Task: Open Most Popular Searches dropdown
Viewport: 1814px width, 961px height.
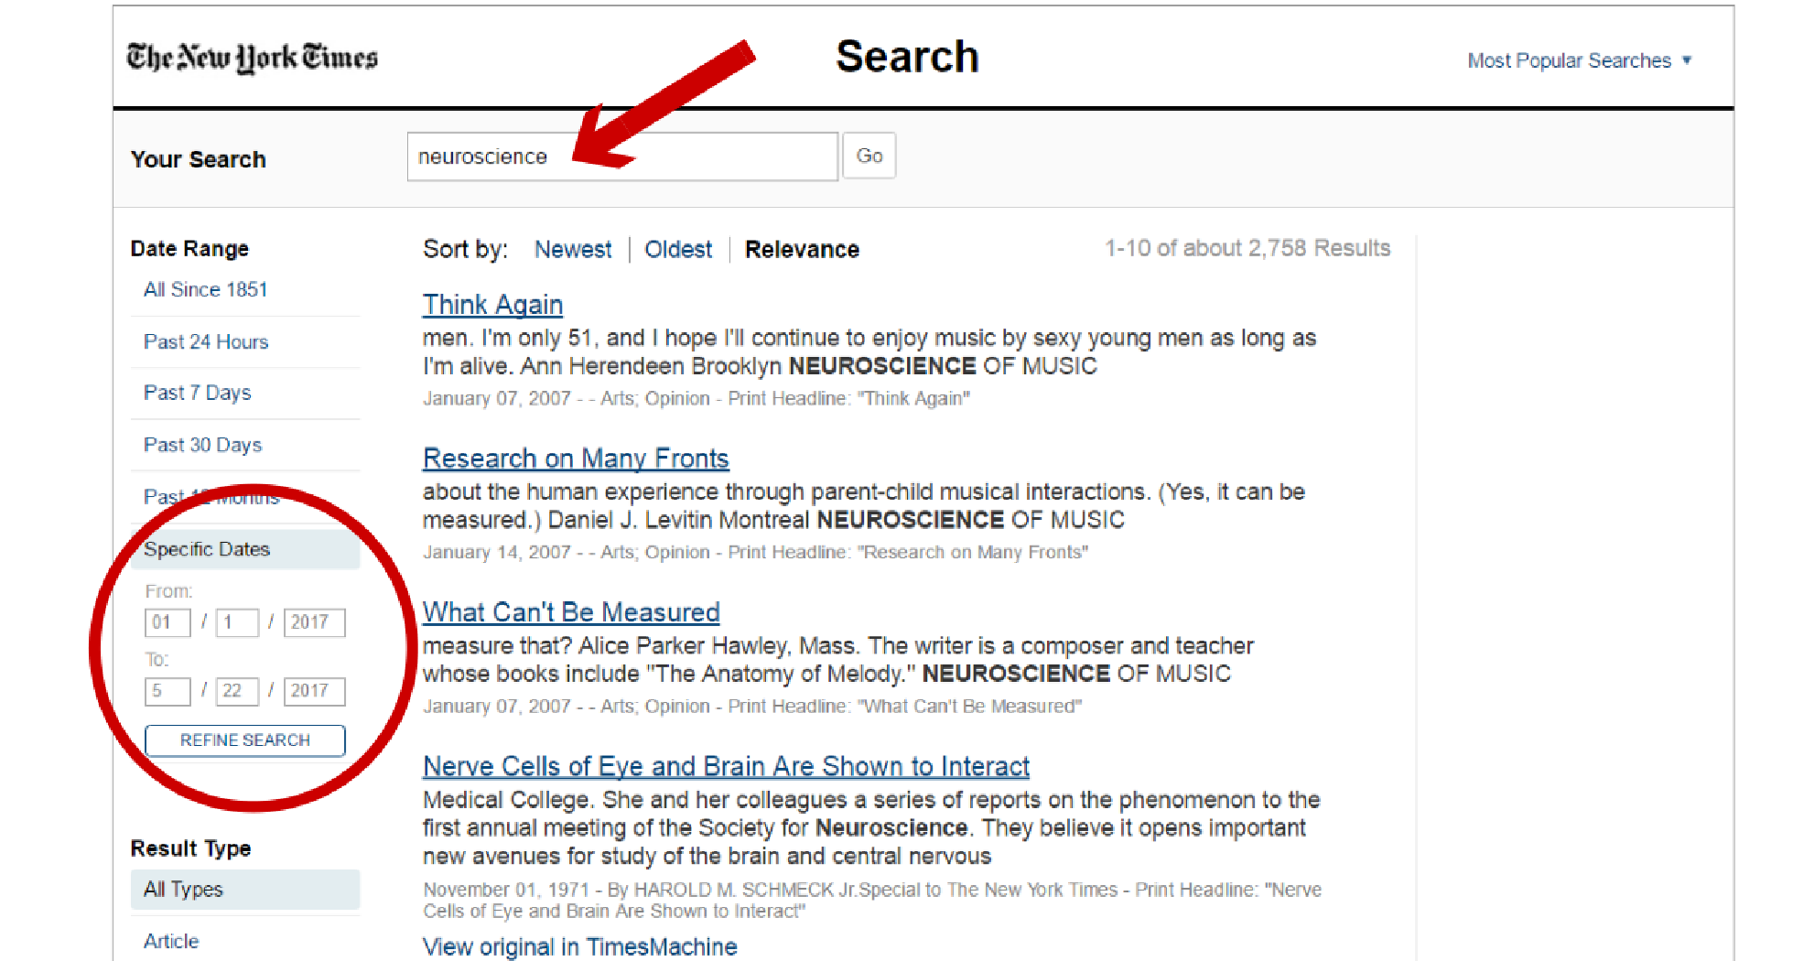Action: click(1580, 60)
